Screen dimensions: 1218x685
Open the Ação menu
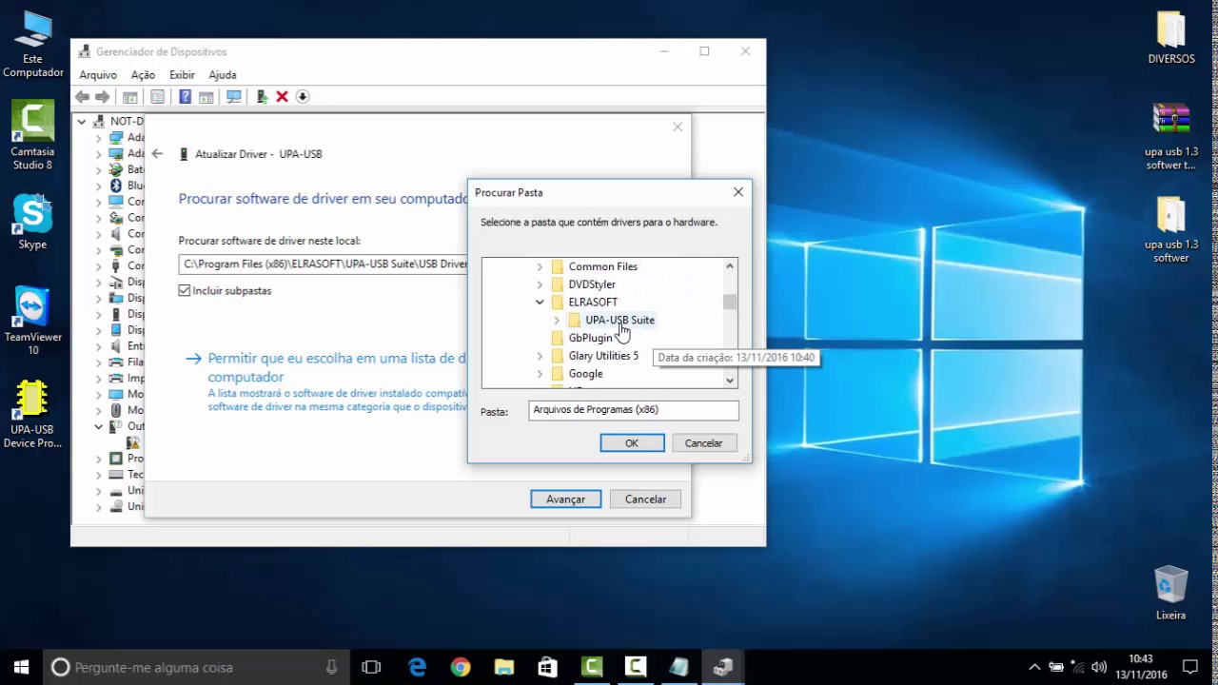pyautogui.click(x=143, y=75)
